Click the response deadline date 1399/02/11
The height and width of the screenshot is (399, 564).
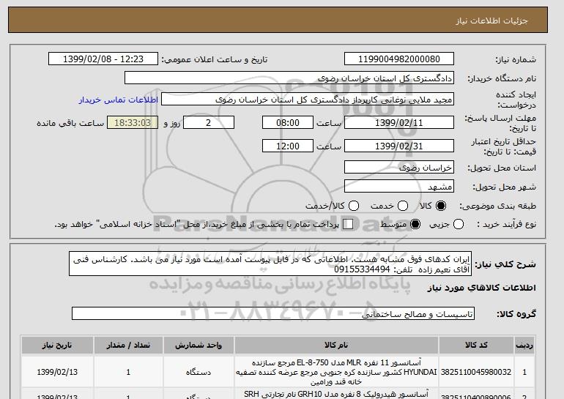[399, 122]
